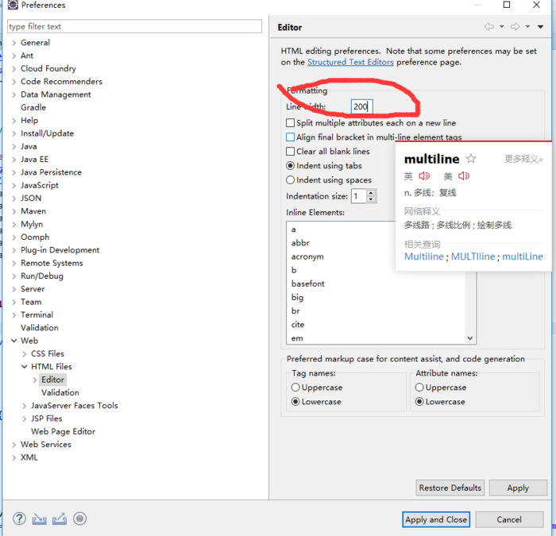Star the word multiline as favorite

(471, 158)
